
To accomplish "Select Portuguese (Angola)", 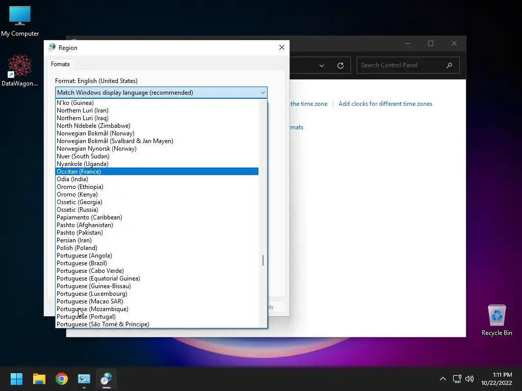I will (157, 256).
